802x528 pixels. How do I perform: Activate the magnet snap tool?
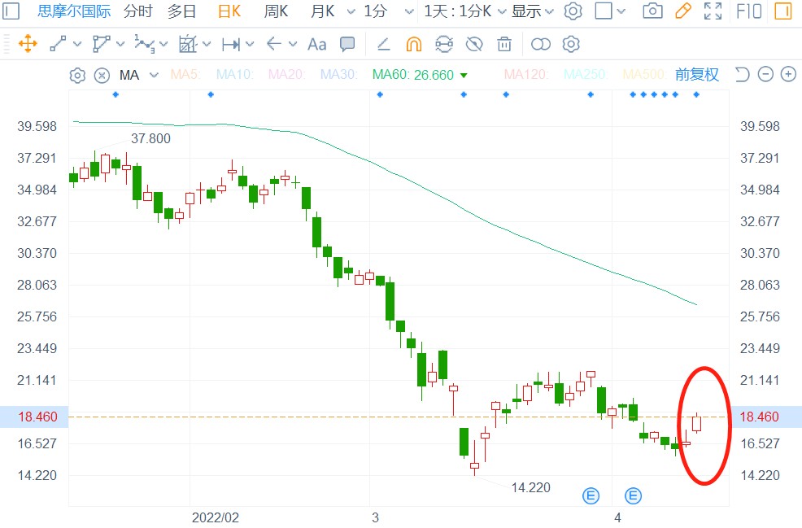click(x=414, y=44)
